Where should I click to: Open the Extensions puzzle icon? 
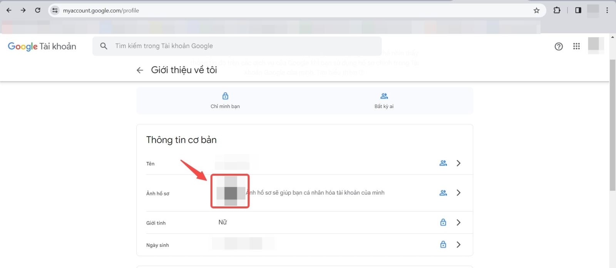click(x=557, y=10)
